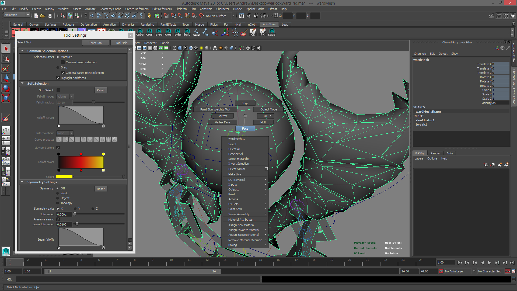
Task: Switch to the Polygons shelf tab
Action: 68,25
